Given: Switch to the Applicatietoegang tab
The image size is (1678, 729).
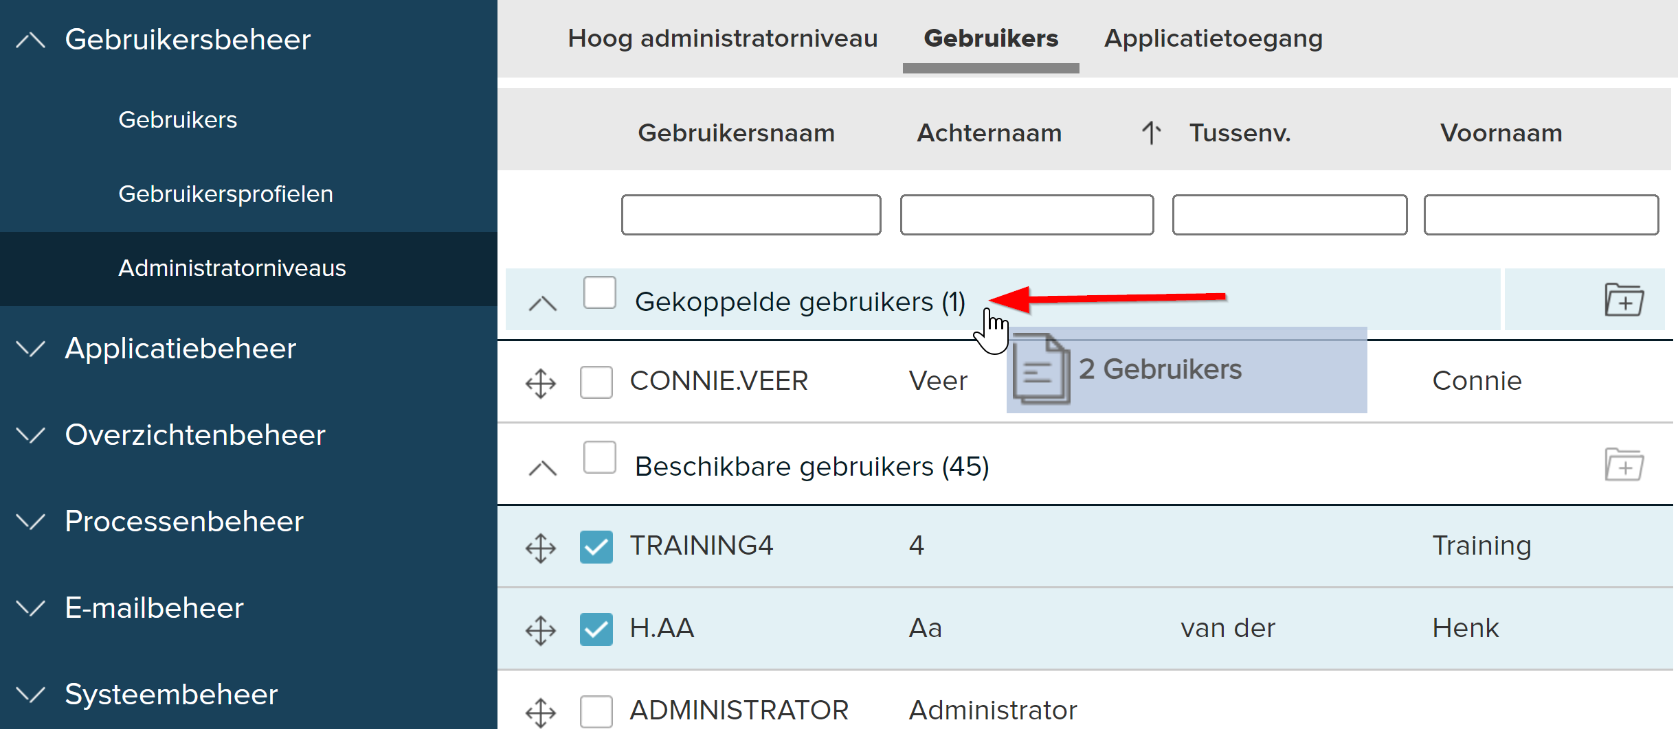Looking at the screenshot, I should [x=1213, y=38].
